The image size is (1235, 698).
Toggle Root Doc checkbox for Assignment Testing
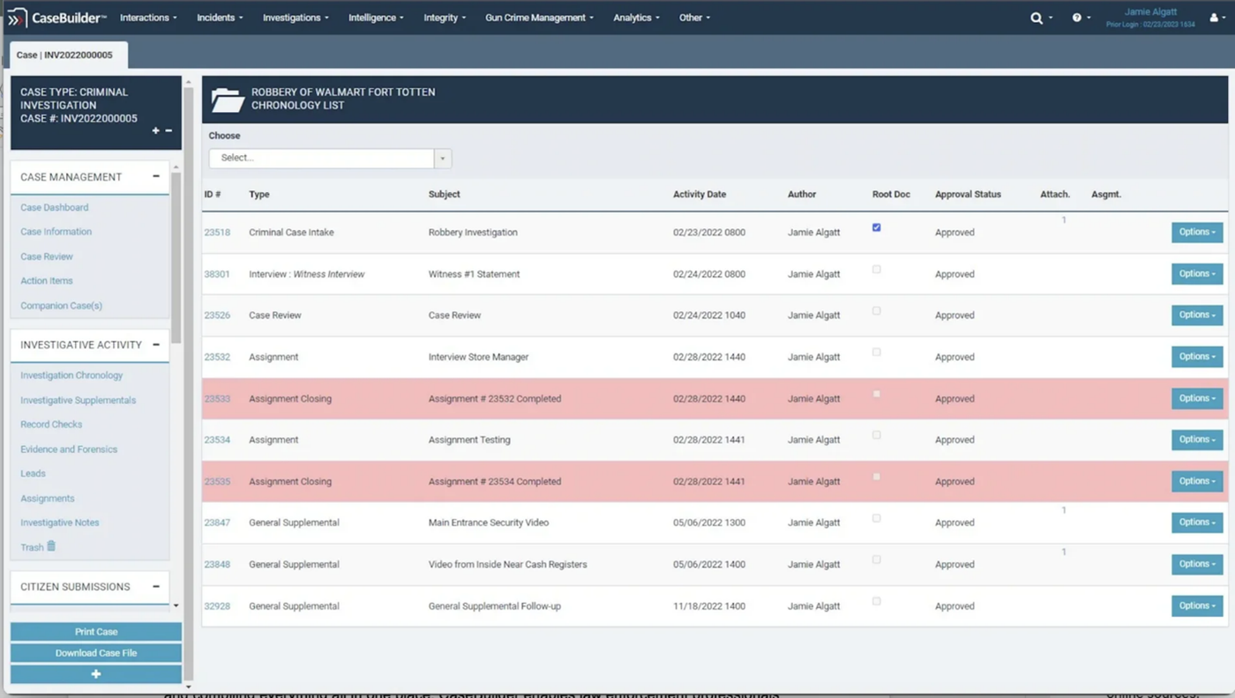pos(876,434)
